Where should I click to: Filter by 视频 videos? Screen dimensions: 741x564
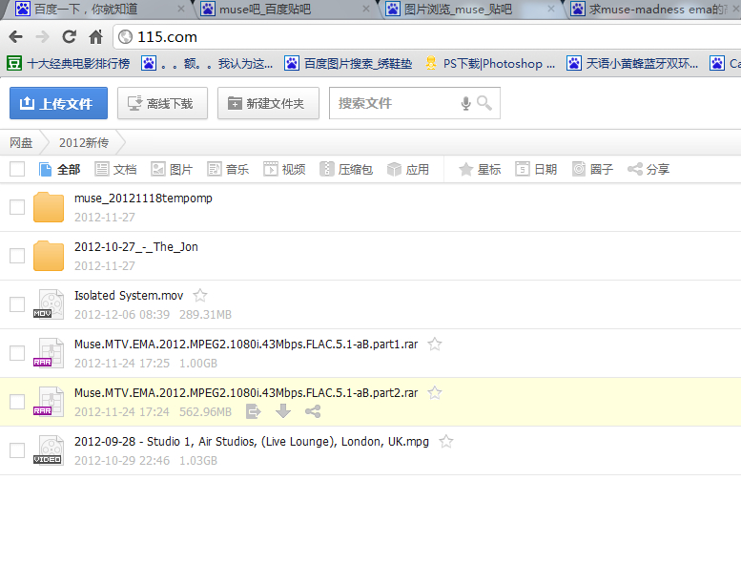[x=284, y=169]
